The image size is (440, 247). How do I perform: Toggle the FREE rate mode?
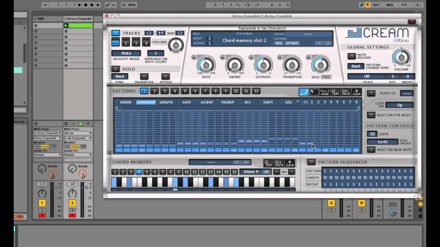coord(326,77)
